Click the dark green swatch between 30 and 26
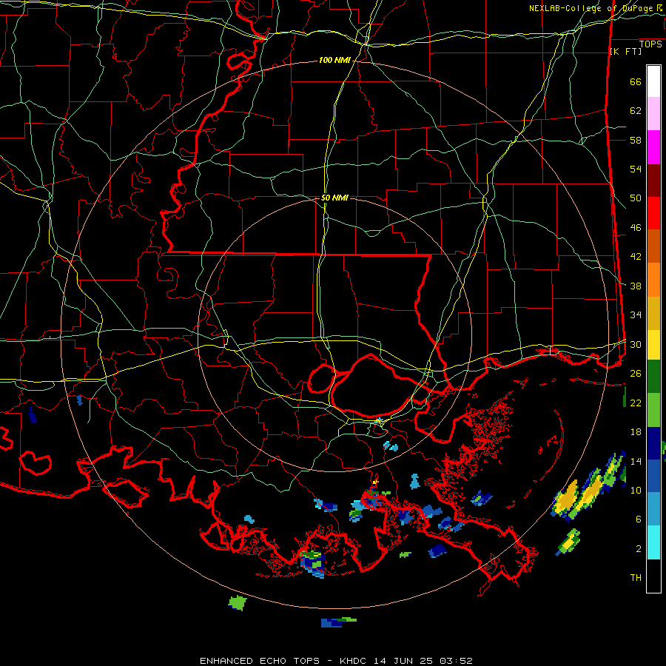Image resolution: width=666 pixels, height=666 pixels. click(x=653, y=377)
